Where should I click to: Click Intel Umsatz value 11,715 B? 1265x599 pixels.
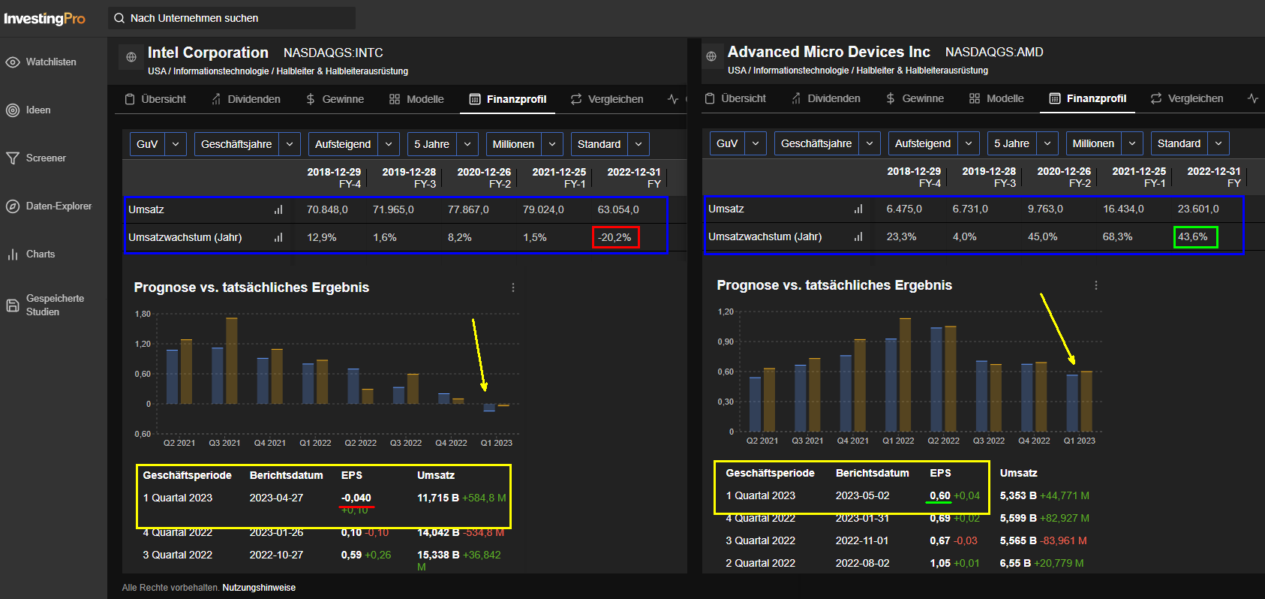(438, 498)
